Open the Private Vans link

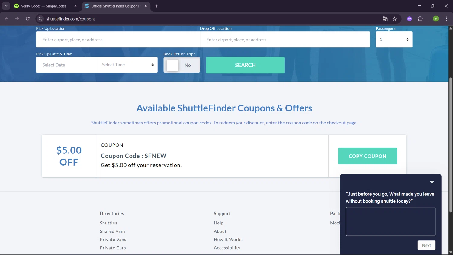[113, 239]
